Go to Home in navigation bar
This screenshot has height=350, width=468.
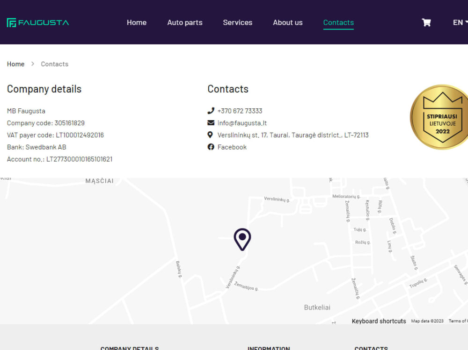[136, 22]
